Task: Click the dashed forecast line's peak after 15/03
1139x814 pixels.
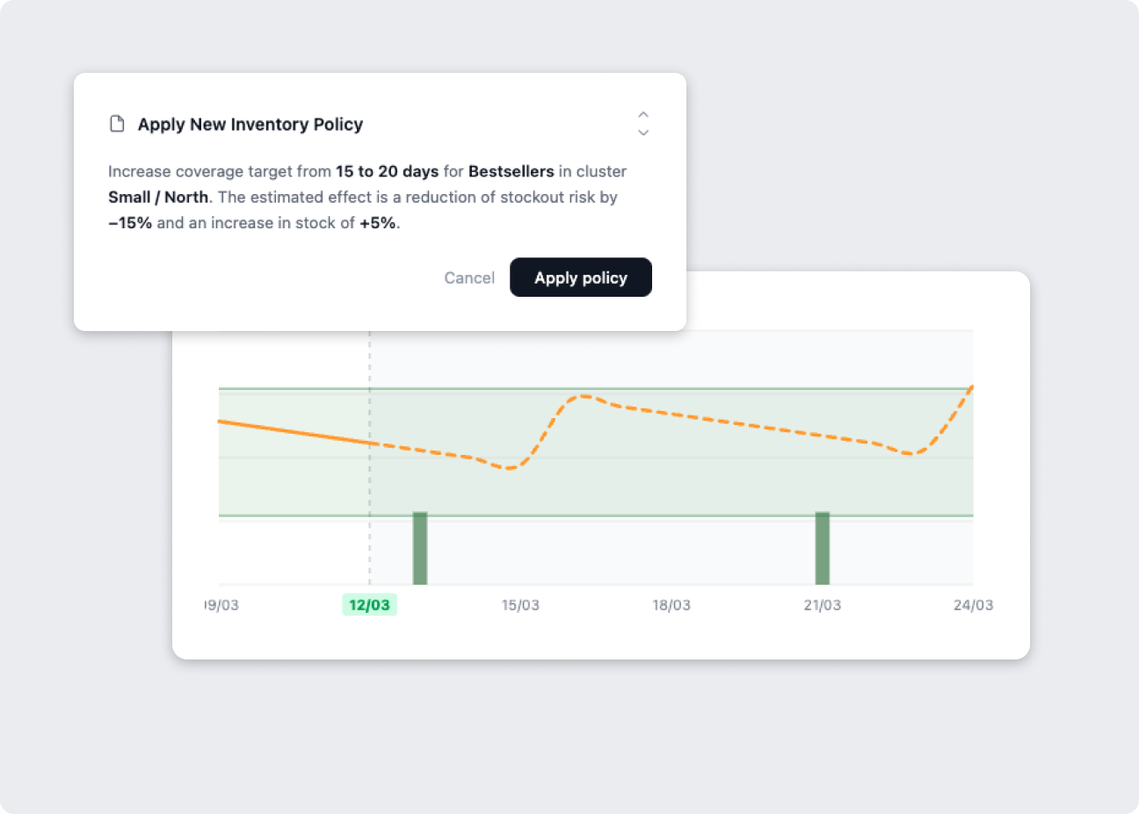Action: tap(583, 397)
